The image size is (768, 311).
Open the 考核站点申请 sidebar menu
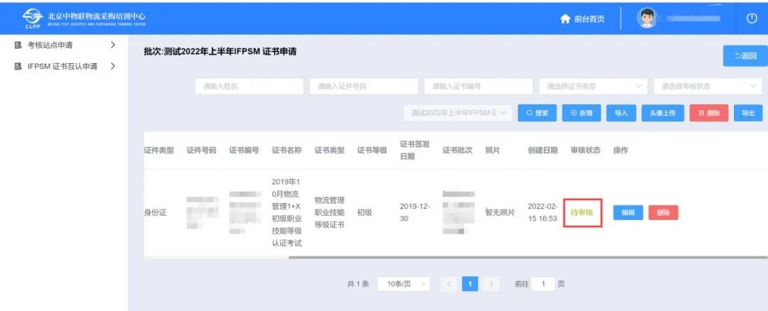tap(64, 45)
